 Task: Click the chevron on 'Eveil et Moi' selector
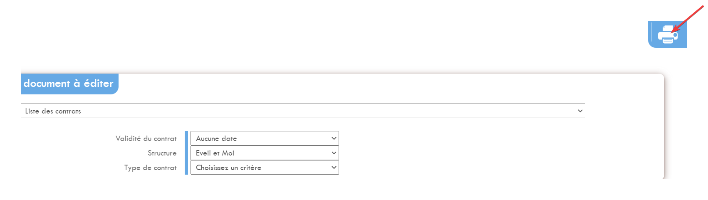click(x=334, y=153)
